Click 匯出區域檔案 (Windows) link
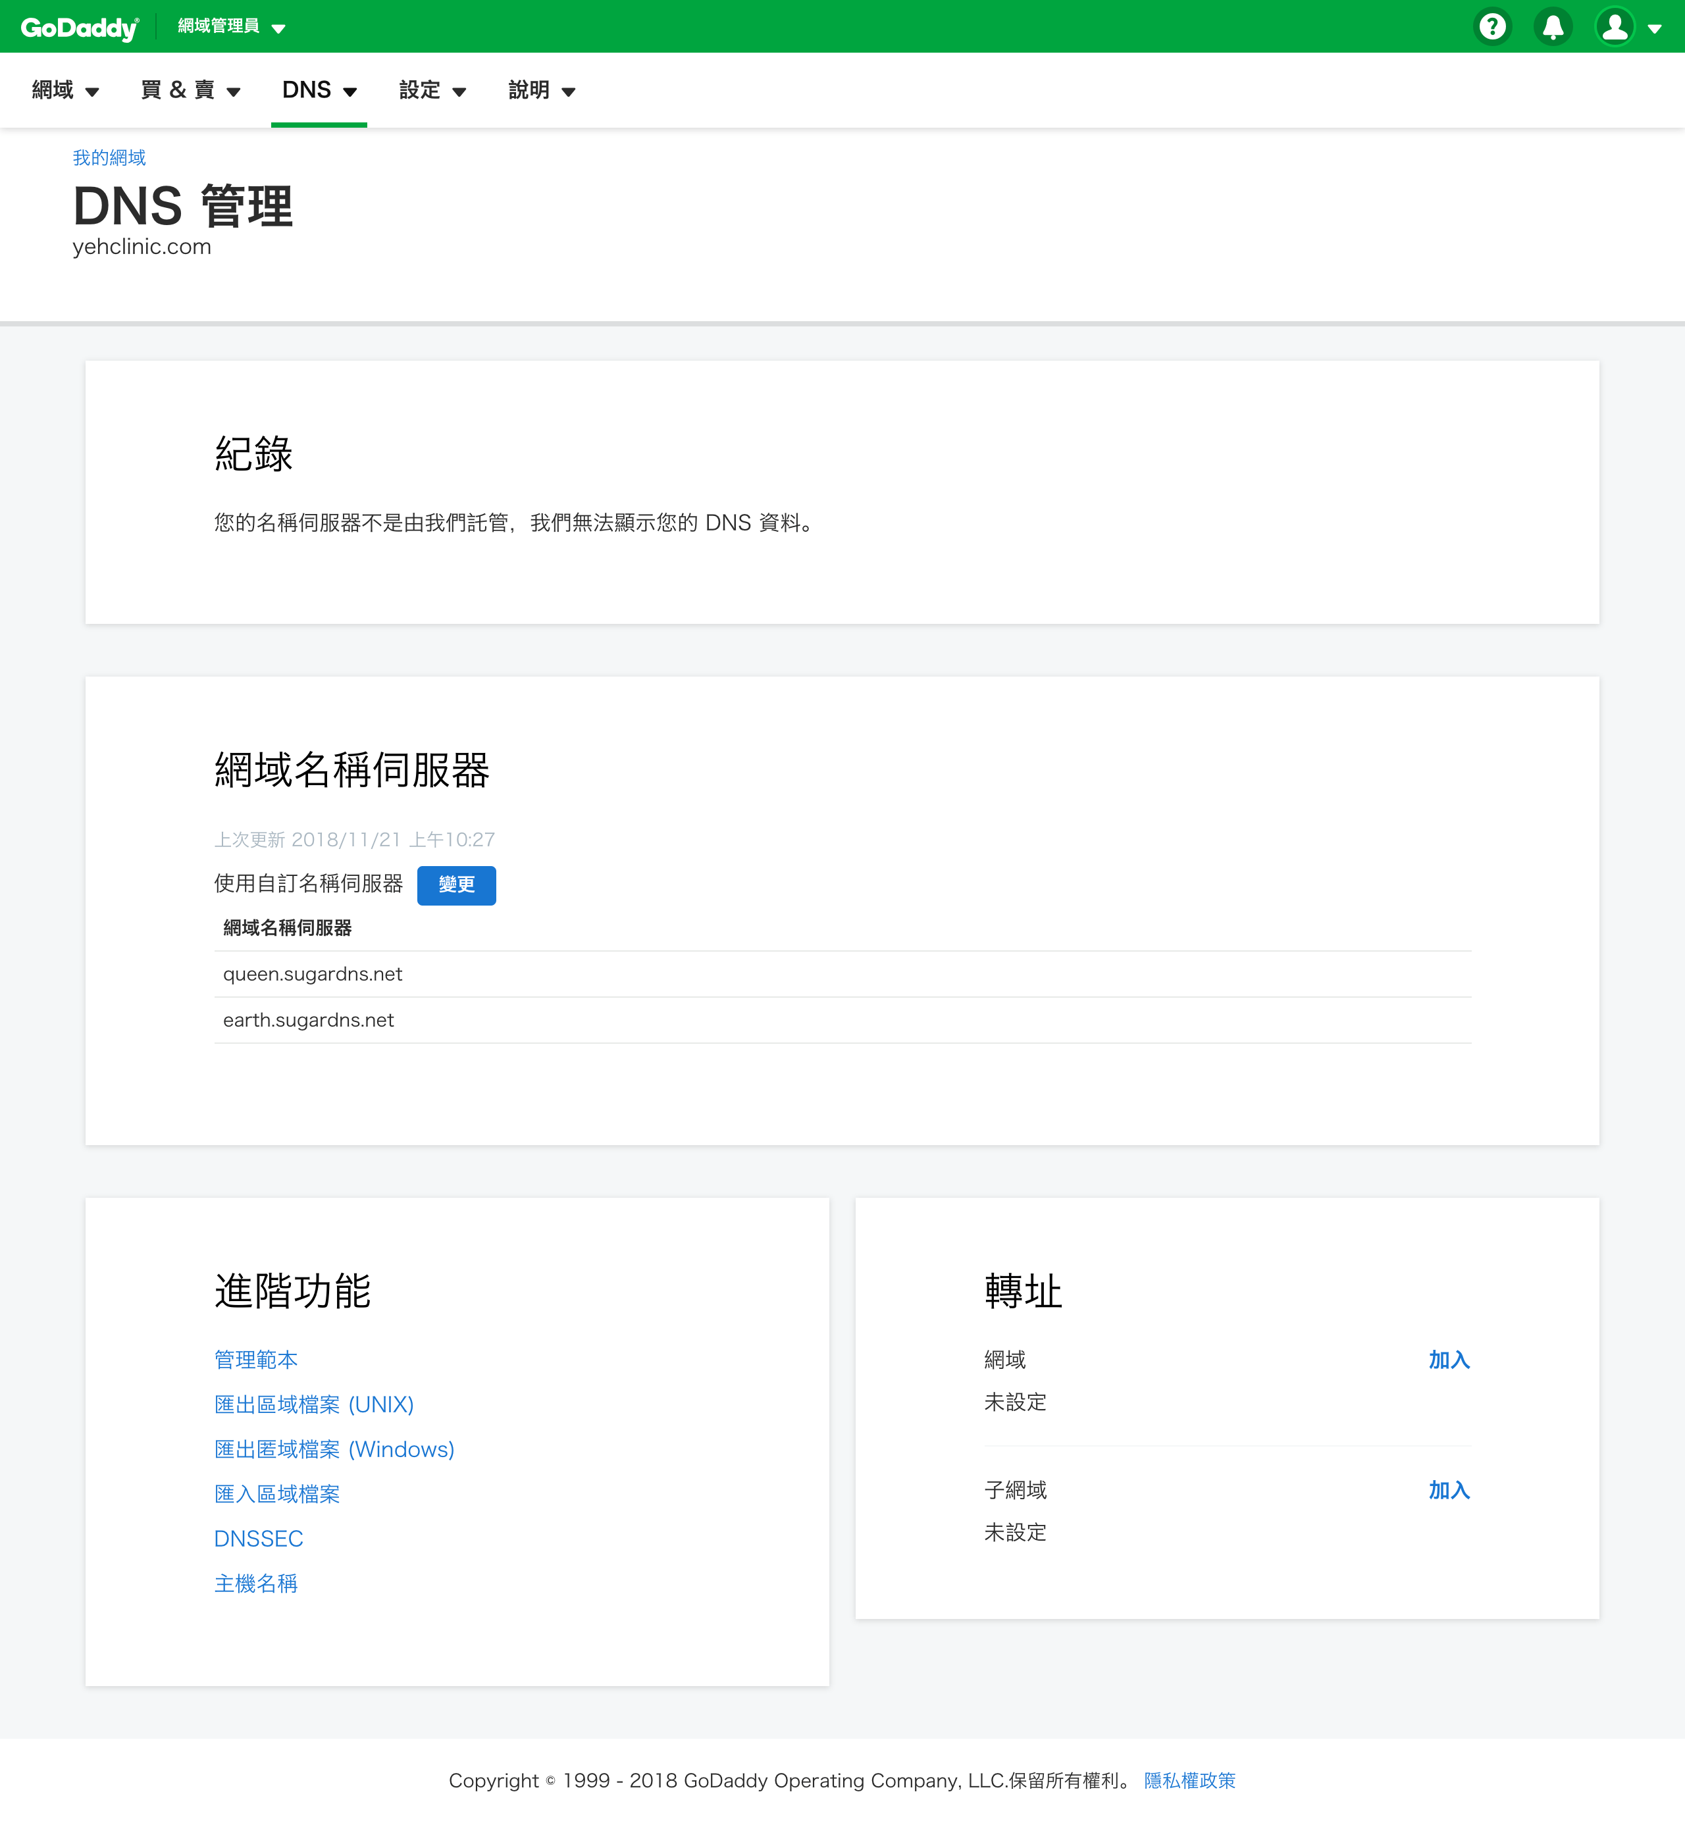This screenshot has height=1823, width=1685. [334, 1449]
